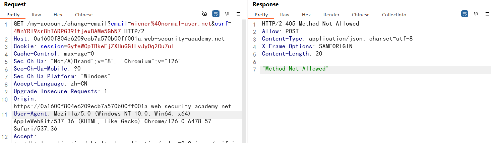This screenshot has width=493, height=143.
Task: Open the Request panel hamburger options menu
Action: point(239,14)
